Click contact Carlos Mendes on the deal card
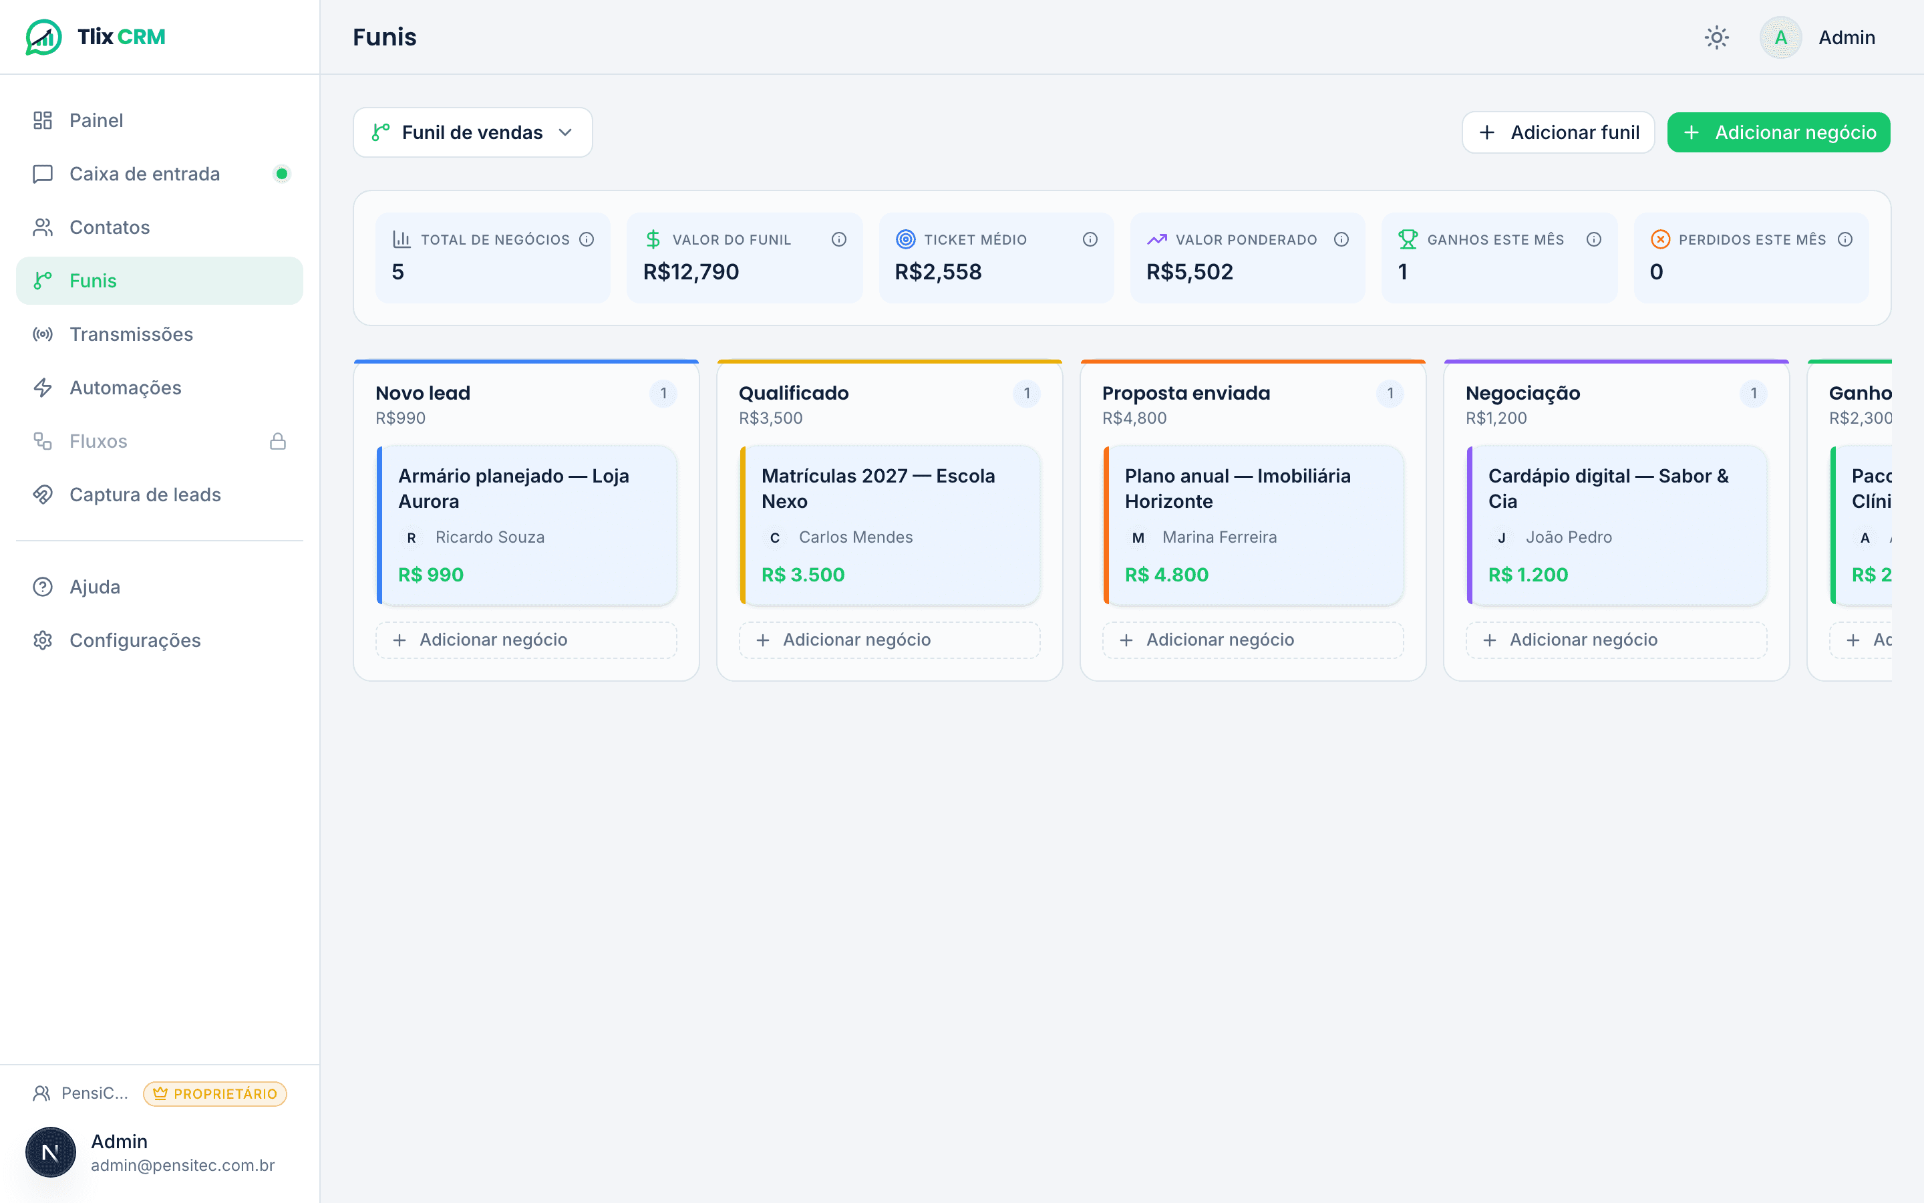The image size is (1924, 1203). pos(856,537)
